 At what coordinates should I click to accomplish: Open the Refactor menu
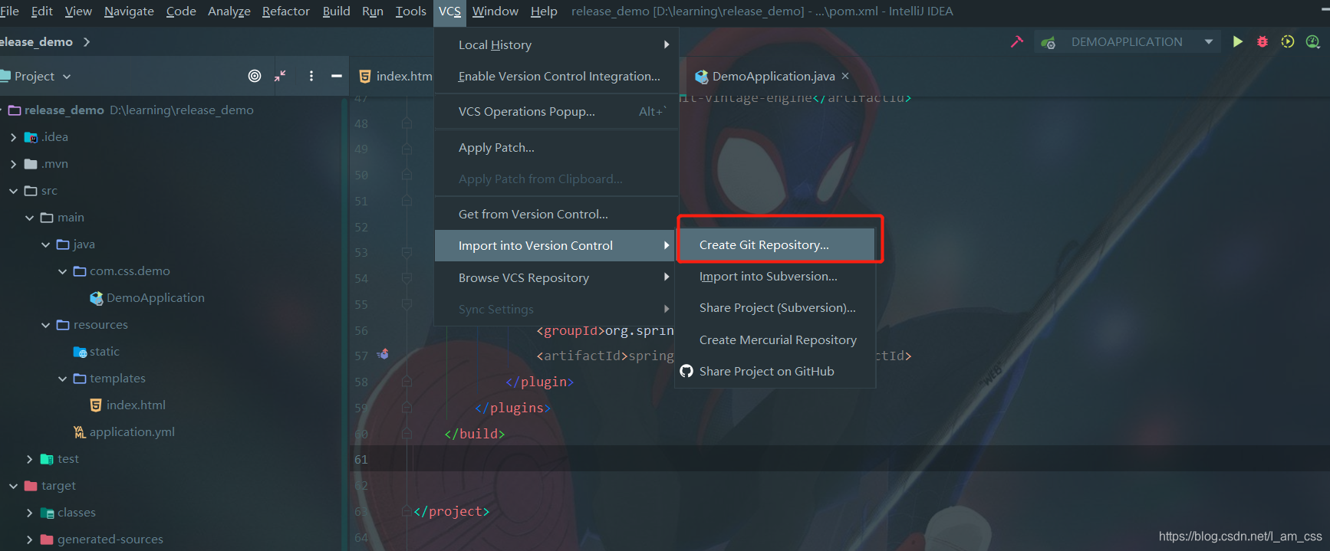point(285,11)
